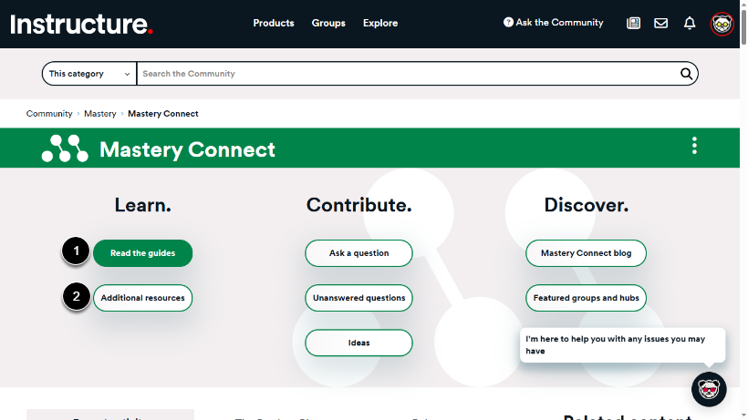
Task: Click the Mastery Connect banner title
Action: (188, 149)
